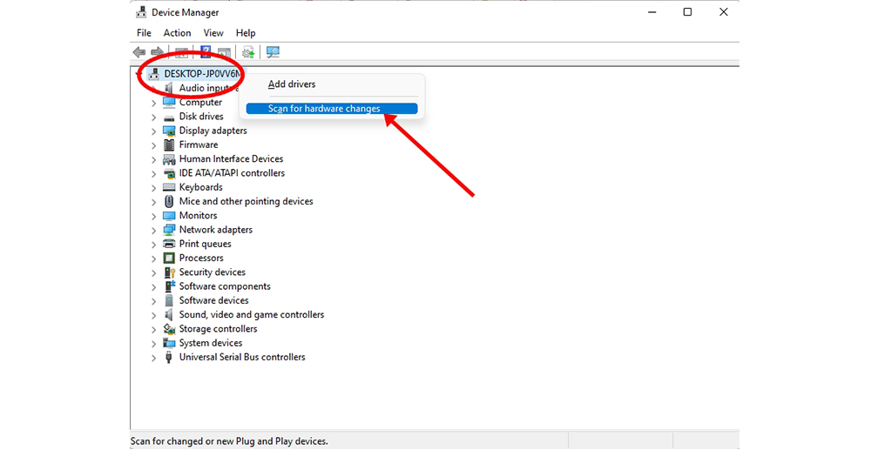The height and width of the screenshot is (450, 871).
Task: Expand the Processors chevron
Action: 153,259
